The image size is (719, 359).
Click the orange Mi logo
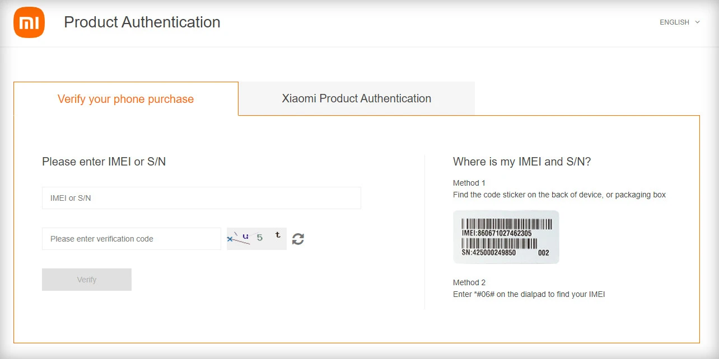coord(29,22)
